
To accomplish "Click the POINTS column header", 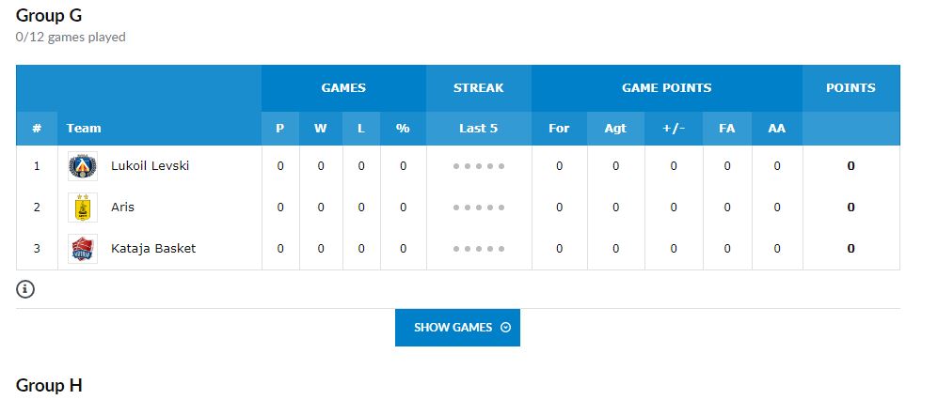I will (x=851, y=88).
